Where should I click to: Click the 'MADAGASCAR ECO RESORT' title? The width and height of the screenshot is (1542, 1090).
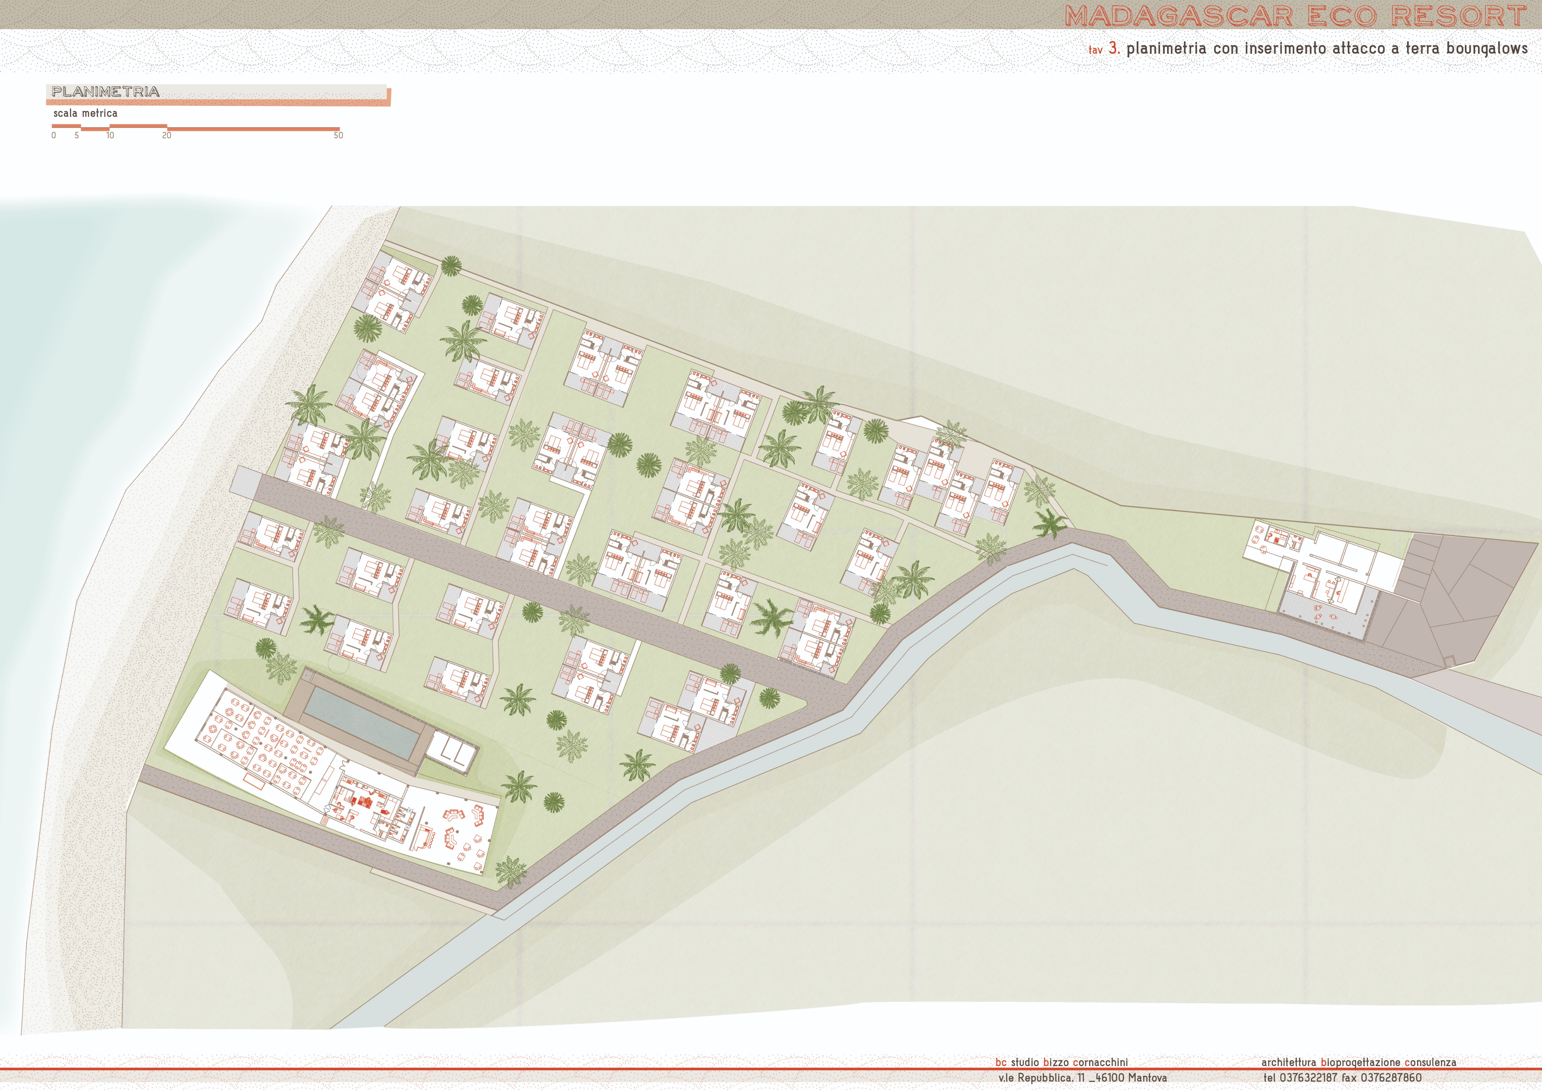pyautogui.click(x=1296, y=16)
